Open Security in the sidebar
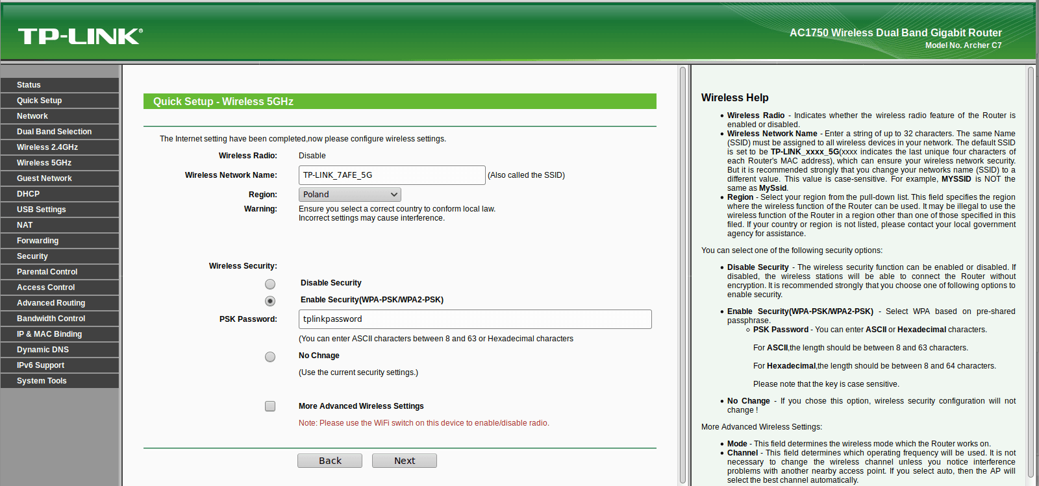The width and height of the screenshot is (1039, 486). (x=60, y=256)
